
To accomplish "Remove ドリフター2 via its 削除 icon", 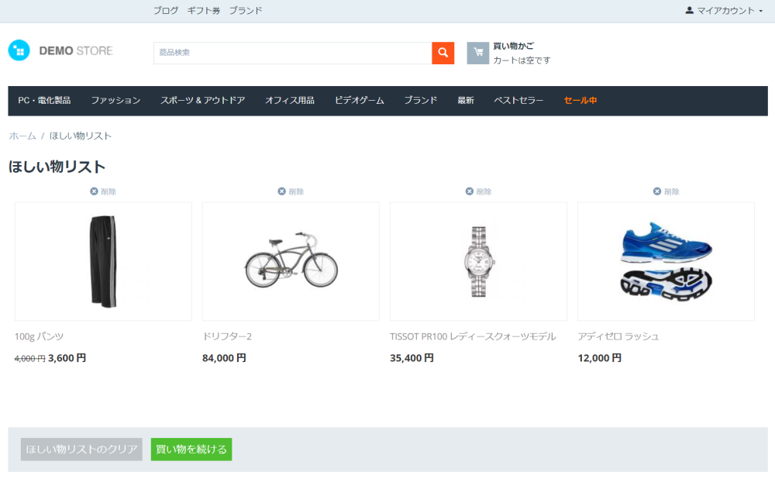I will (x=282, y=191).
